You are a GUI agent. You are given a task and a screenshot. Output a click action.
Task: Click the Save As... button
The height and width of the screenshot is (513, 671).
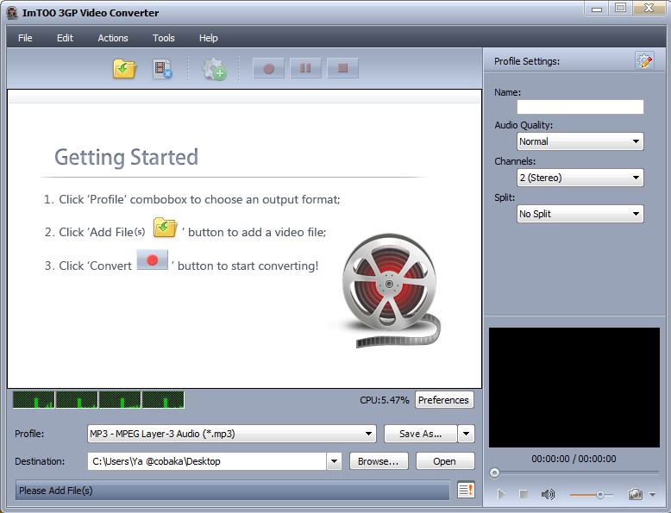(x=421, y=434)
